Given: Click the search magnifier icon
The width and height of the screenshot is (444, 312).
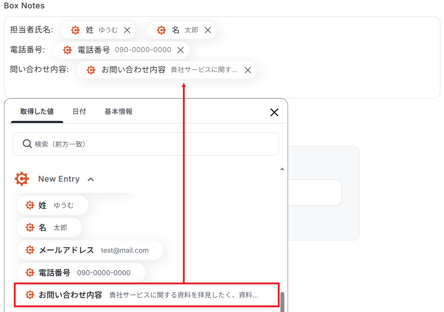Looking at the screenshot, I should click(x=27, y=144).
